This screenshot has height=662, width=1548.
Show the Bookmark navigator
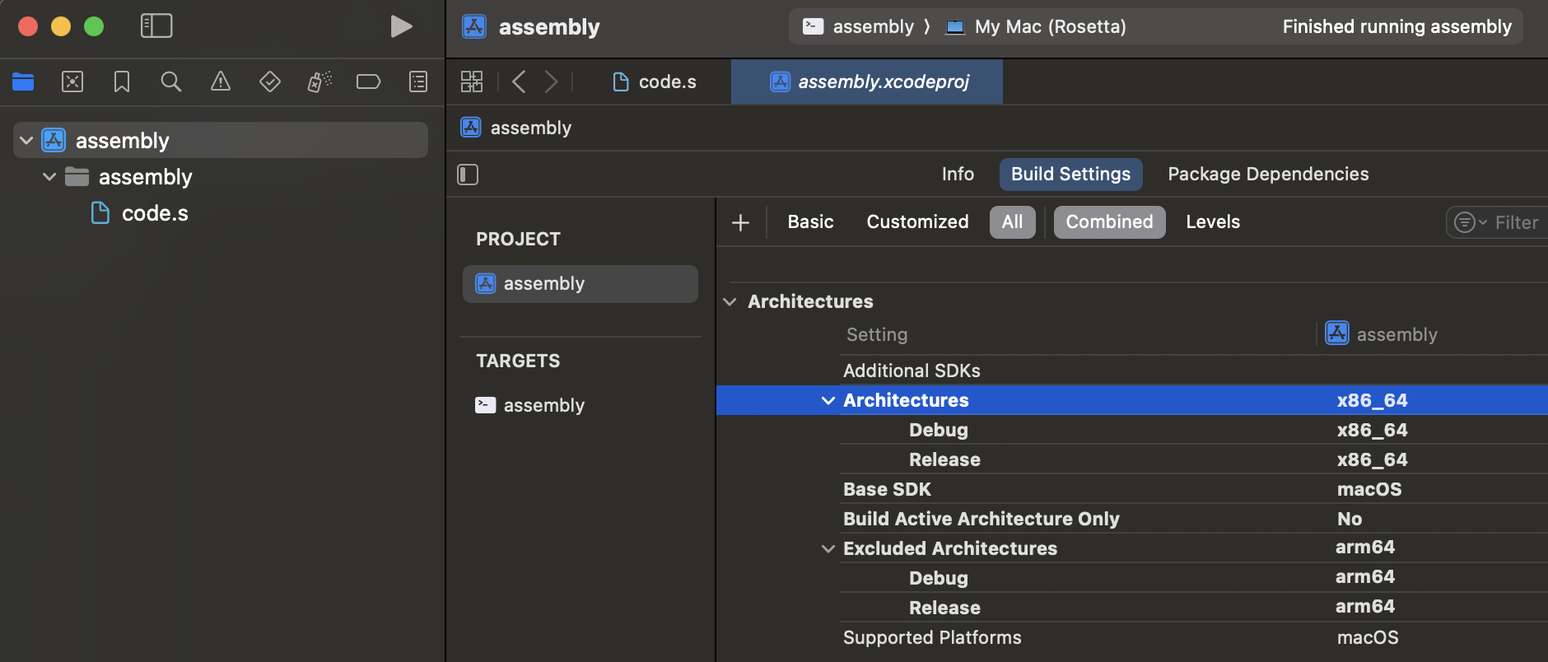122,82
